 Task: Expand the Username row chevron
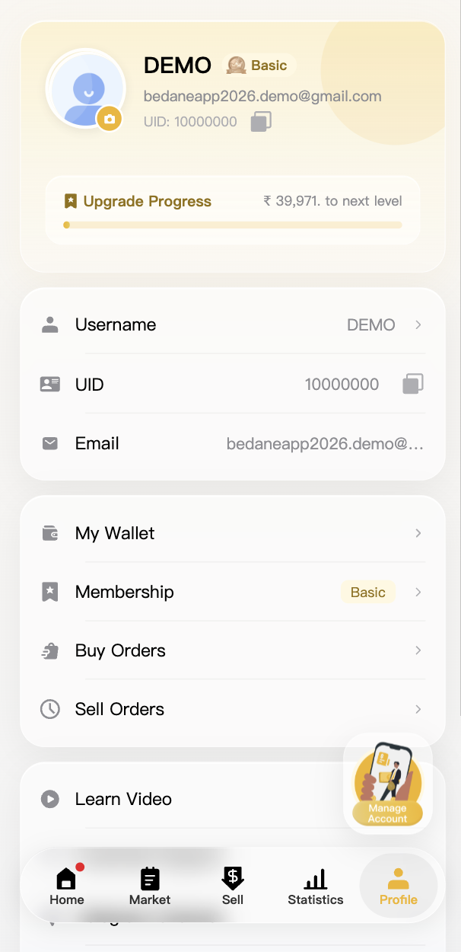point(418,324)
